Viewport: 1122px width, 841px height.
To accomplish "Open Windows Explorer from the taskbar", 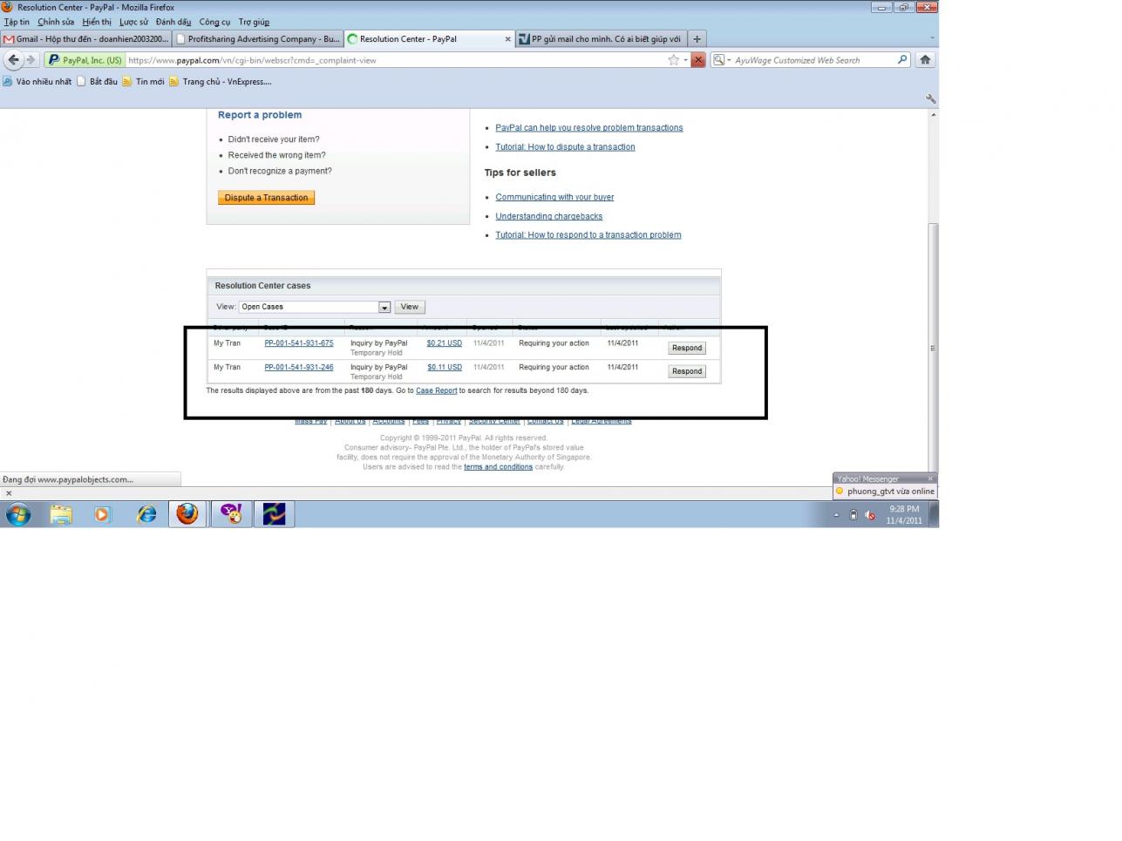I will point(61,514).
